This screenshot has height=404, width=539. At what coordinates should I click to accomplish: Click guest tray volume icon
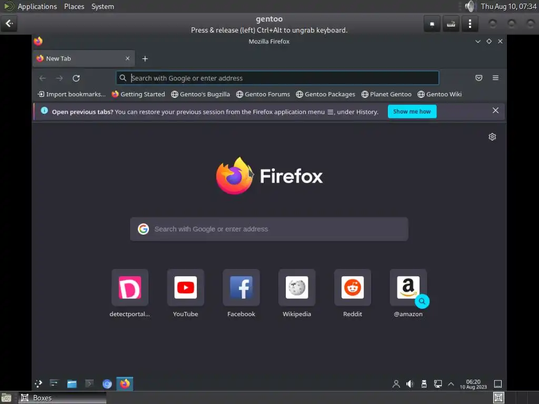[410, 383]
